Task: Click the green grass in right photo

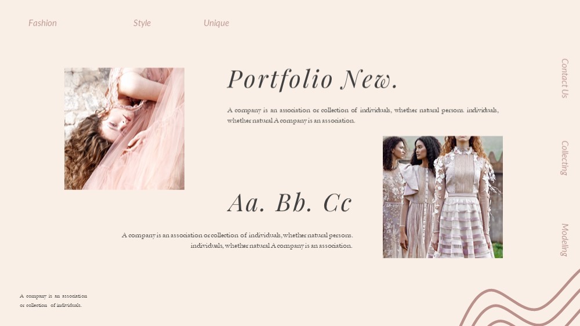Action: click(x=498, y=250)
